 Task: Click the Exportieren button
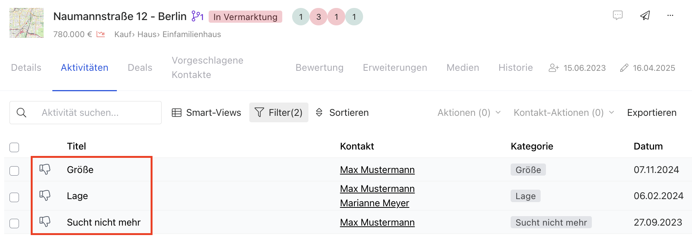coord(652,112)
